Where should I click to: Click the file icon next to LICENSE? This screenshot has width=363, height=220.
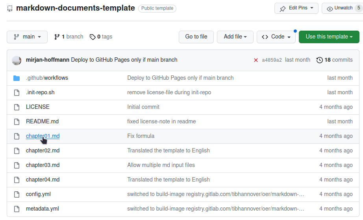17,107
